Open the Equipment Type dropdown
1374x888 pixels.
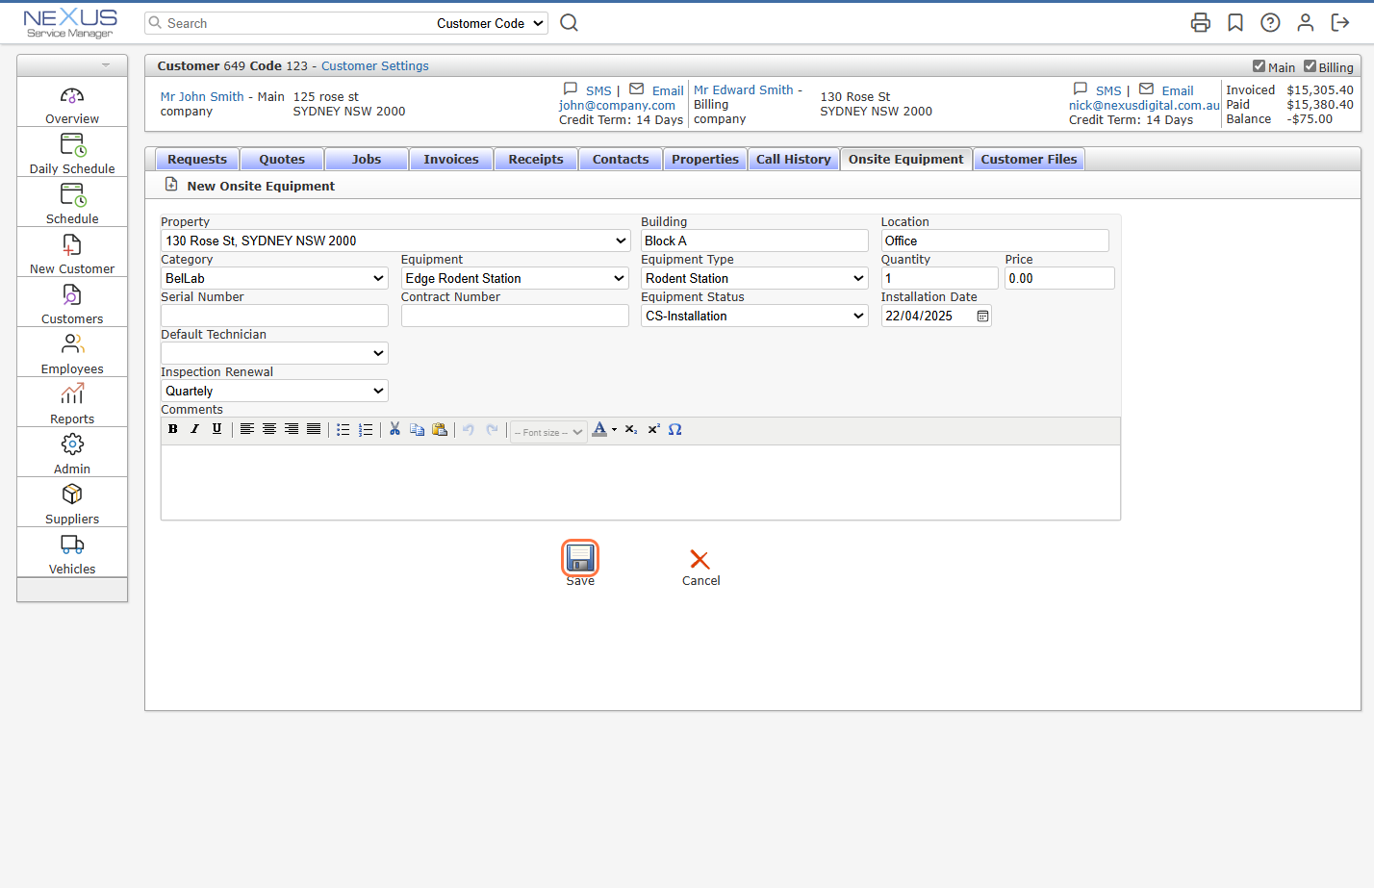(x=754, y=278)
